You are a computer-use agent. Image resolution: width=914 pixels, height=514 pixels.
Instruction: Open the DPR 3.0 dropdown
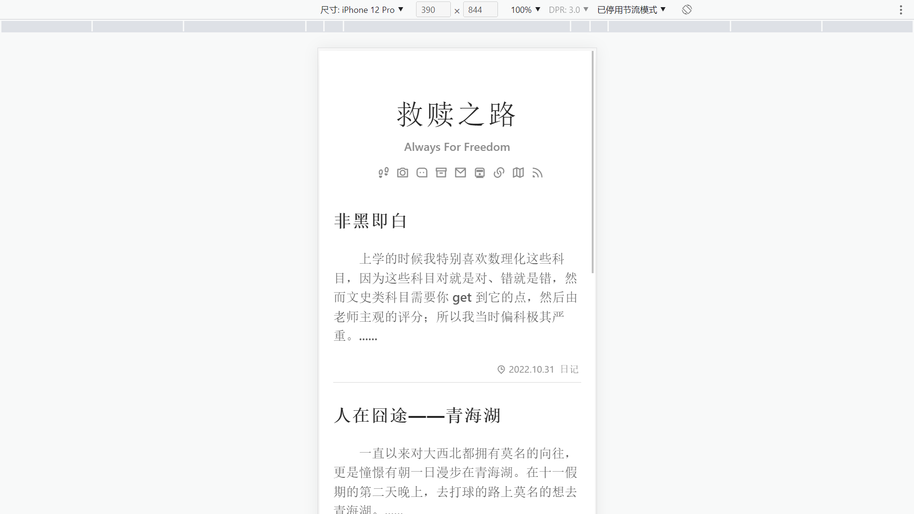[568, 10]
